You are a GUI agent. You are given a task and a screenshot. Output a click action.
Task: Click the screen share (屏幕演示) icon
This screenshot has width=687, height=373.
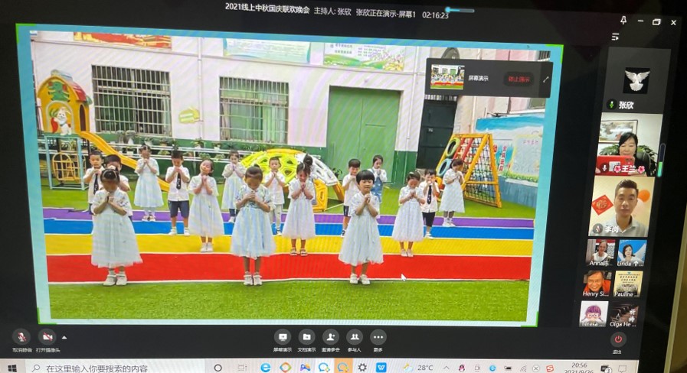coord(283,337)
